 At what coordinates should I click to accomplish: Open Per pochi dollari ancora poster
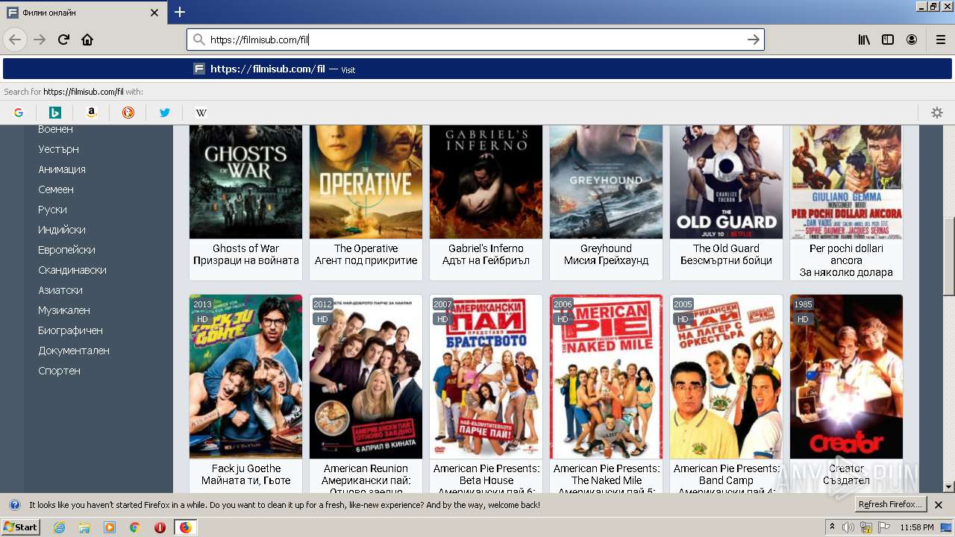pos(846,182)
